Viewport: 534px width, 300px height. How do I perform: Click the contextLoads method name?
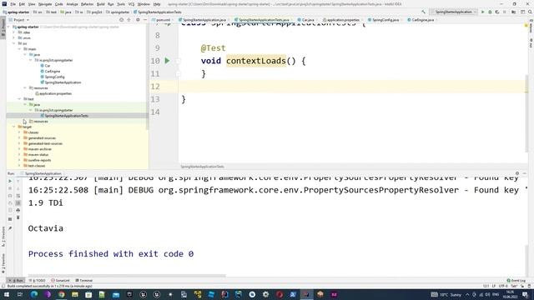256,61
